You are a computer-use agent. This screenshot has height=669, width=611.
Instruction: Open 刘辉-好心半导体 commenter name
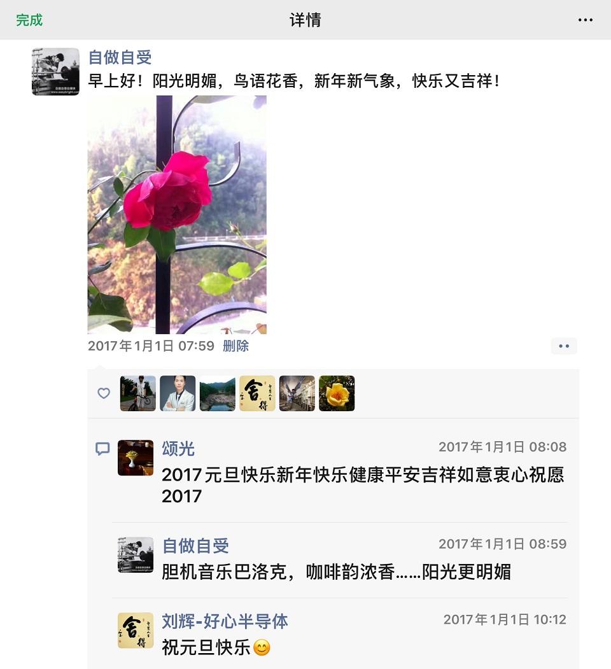[x=225, y=621]
